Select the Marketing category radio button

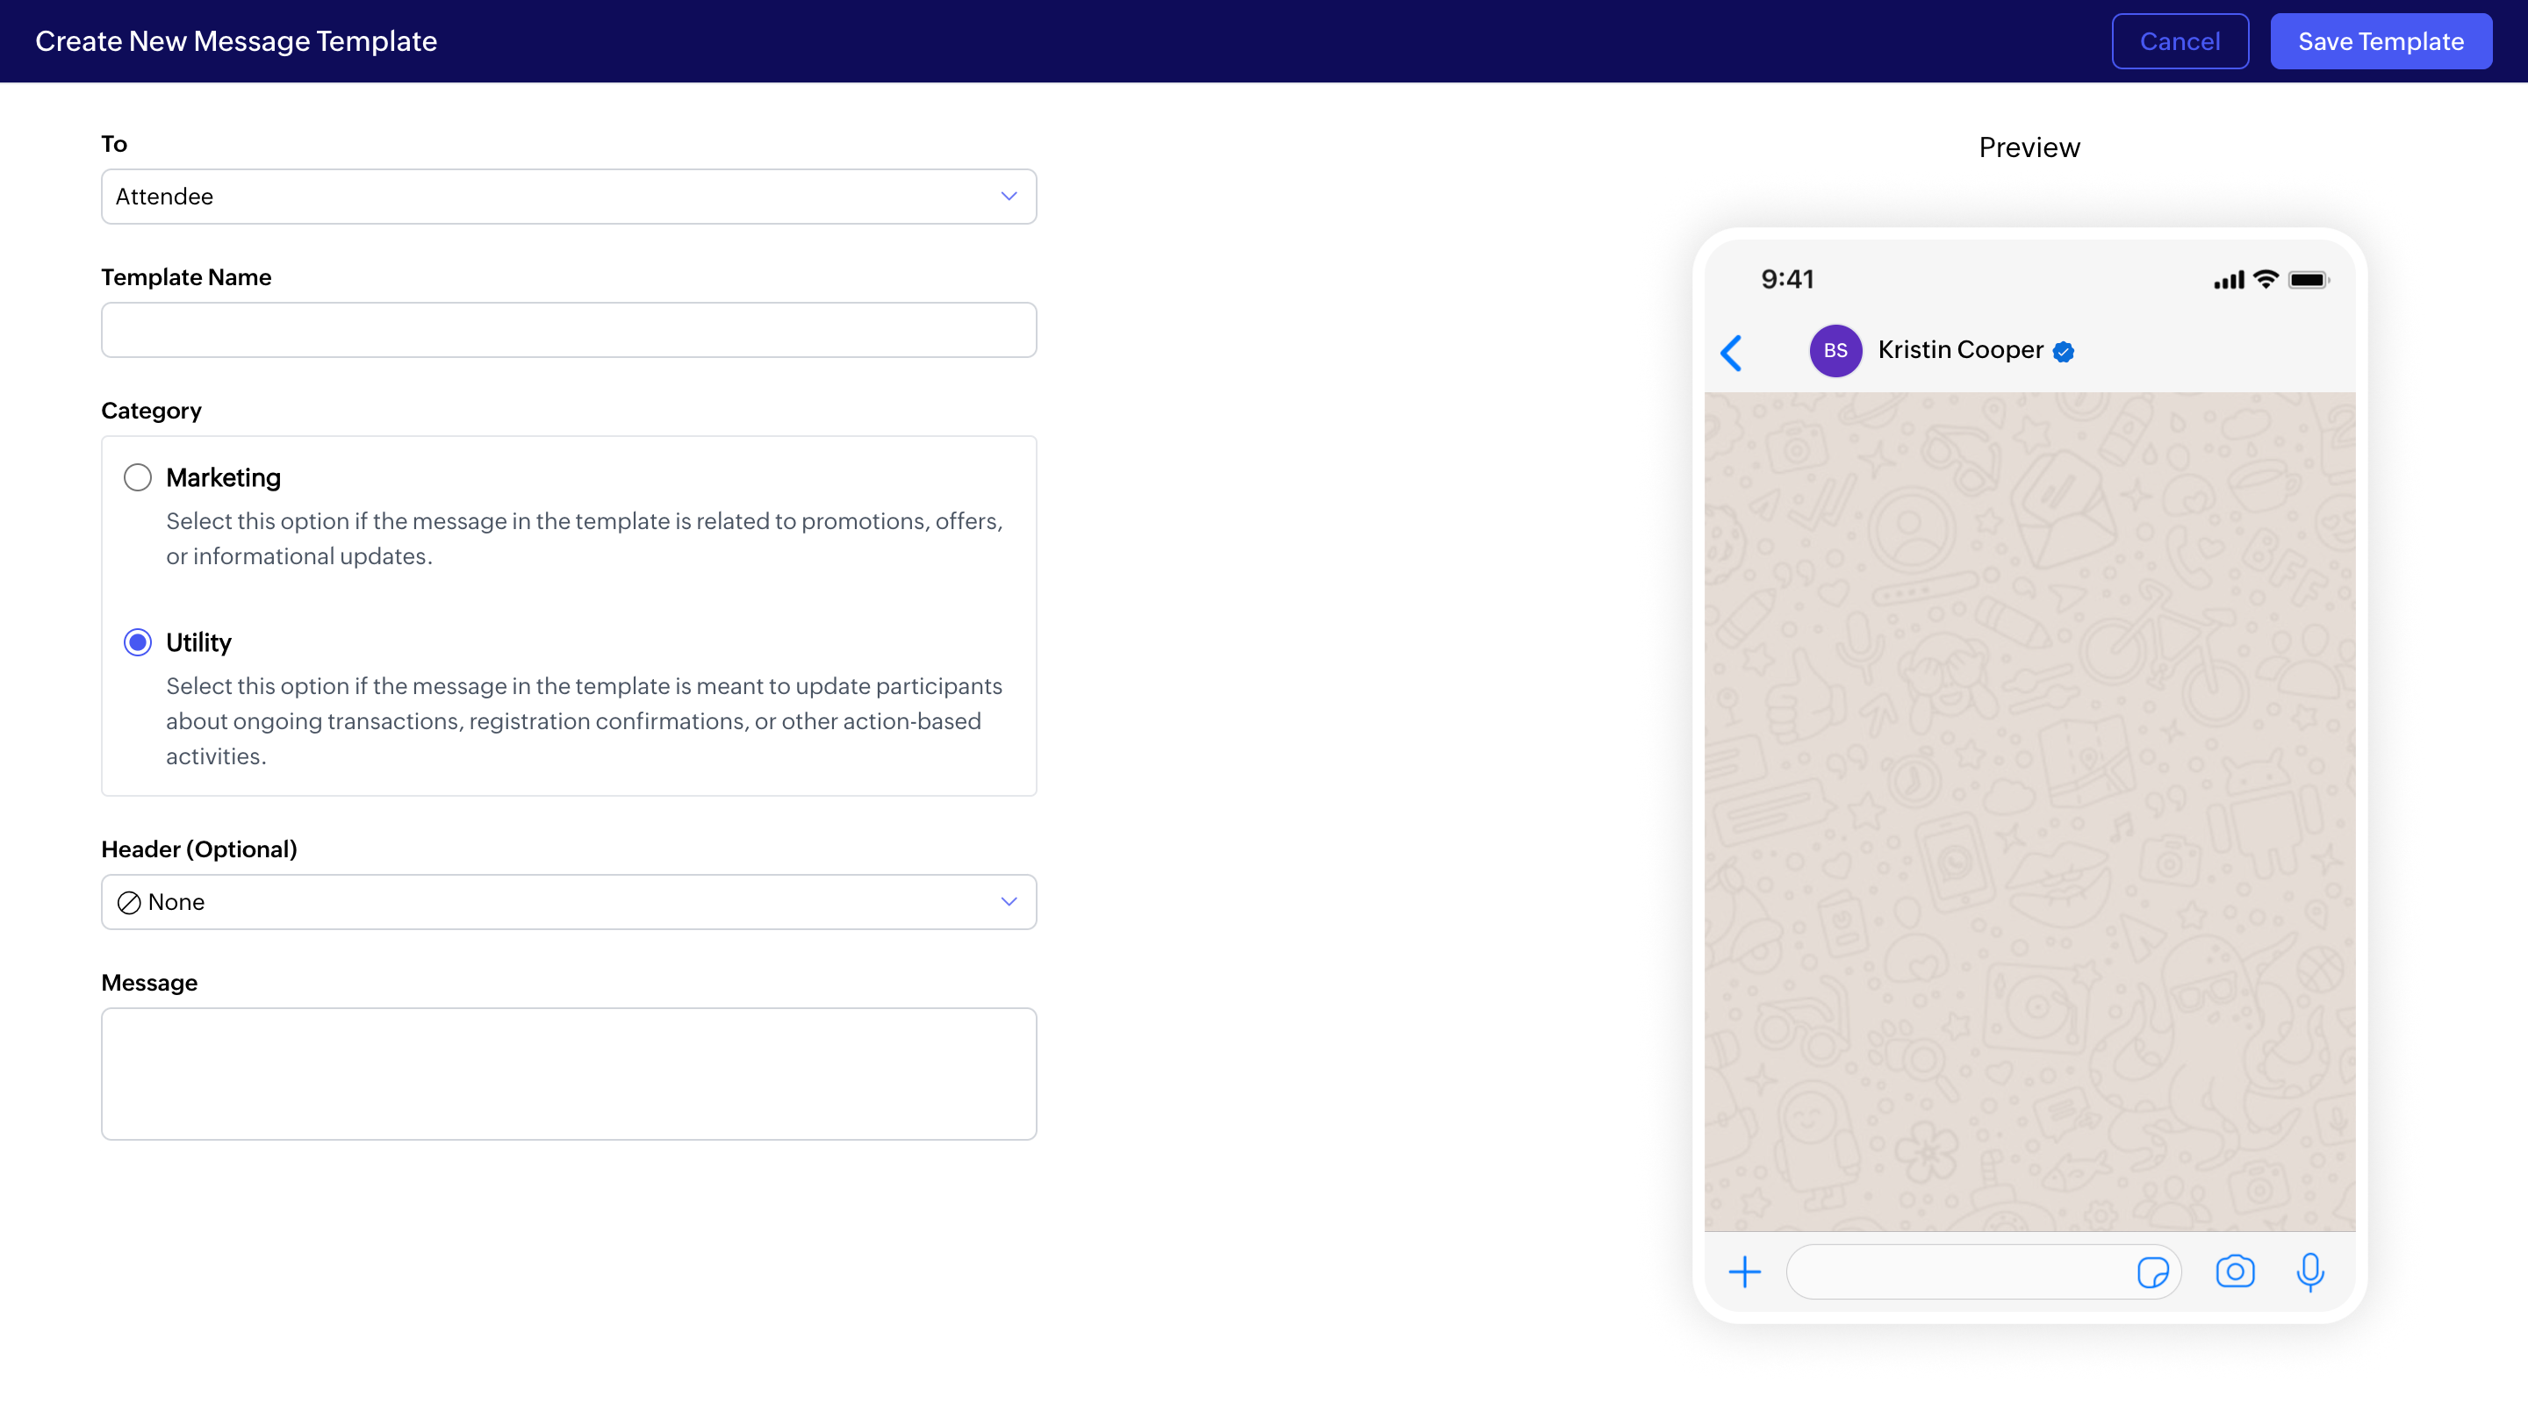[138, 477]
